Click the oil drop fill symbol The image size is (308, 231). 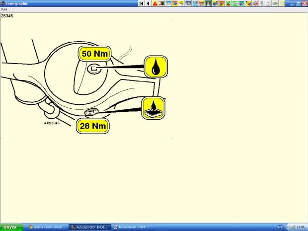(x=155, y=67)
